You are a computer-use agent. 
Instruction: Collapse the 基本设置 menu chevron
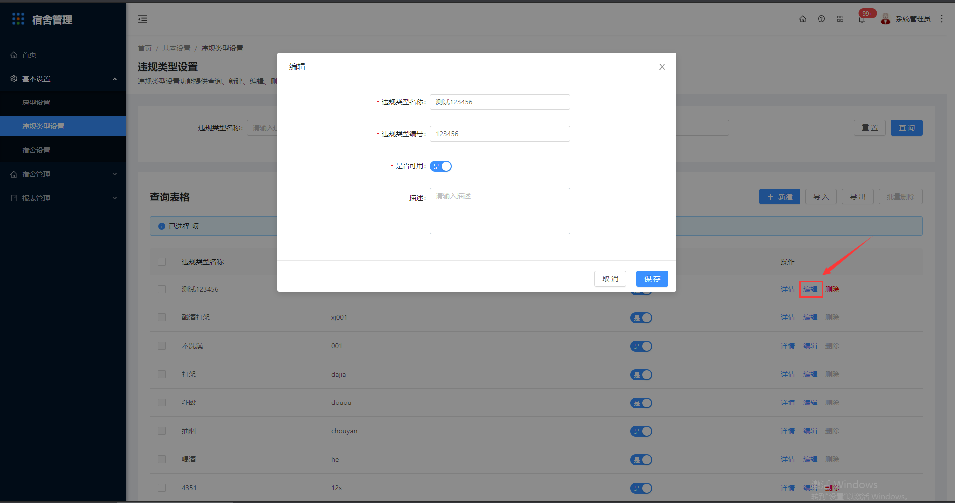(115, 79)
